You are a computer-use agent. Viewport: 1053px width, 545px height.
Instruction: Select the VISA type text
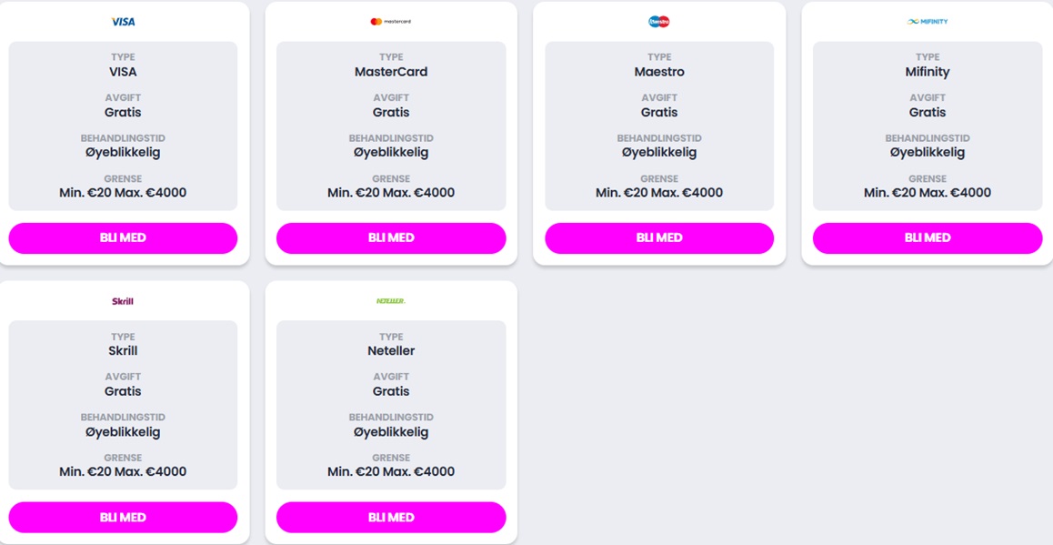point(123,72)
